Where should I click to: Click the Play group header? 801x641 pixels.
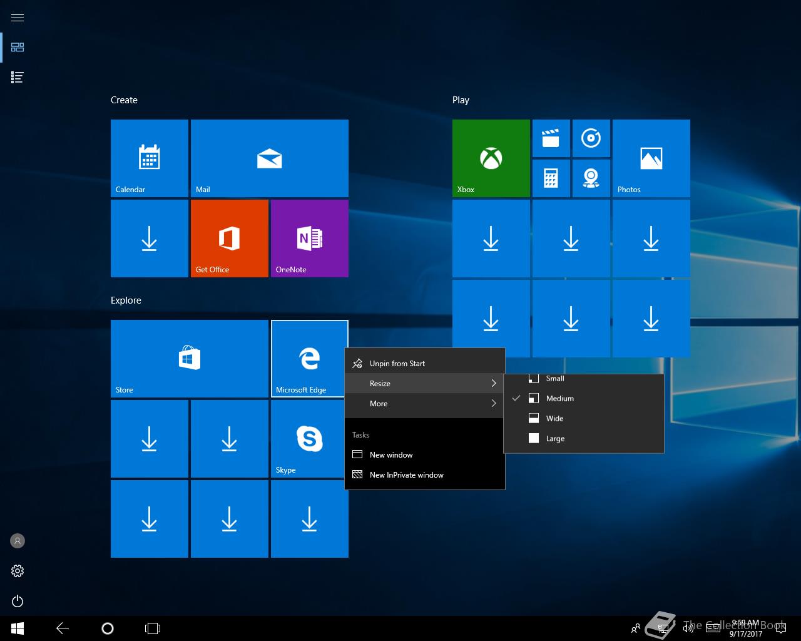pyautogui.click(x=461, y=100)
